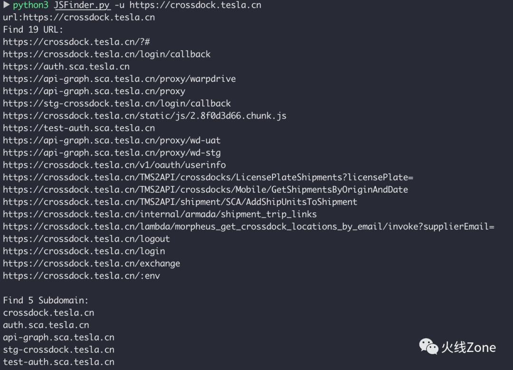
Task: Click the api-graph proxy/wd-uat URL
Action: point(112,140)
